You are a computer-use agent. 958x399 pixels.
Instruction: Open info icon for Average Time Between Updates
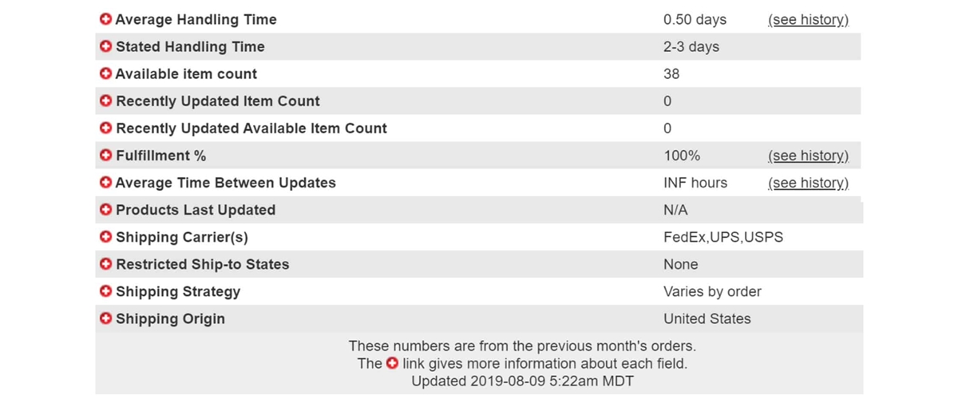105,183
